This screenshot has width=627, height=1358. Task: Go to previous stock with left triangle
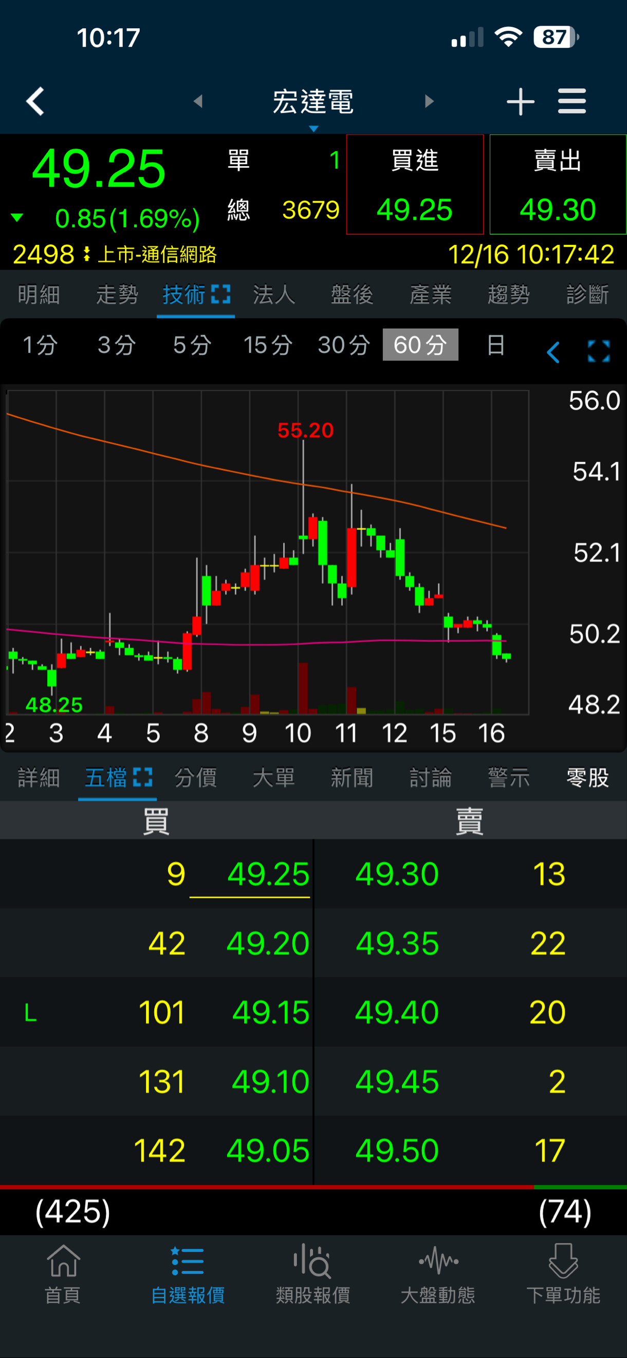click(x=198, y=101)
